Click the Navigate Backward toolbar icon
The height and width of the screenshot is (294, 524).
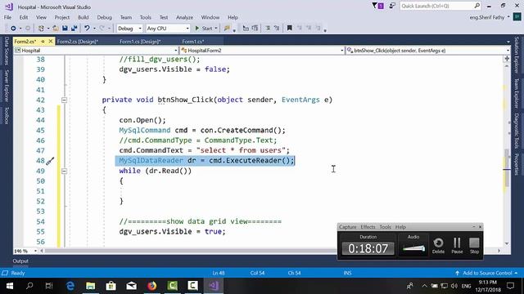[x=13, y=29]
